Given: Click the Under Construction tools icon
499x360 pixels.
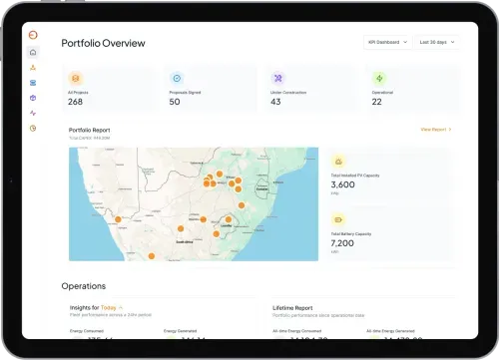Looking at the screenshot, I should point(278,79).
